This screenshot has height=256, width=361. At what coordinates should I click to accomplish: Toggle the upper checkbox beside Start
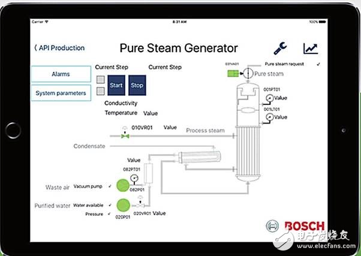coord(100,80)
